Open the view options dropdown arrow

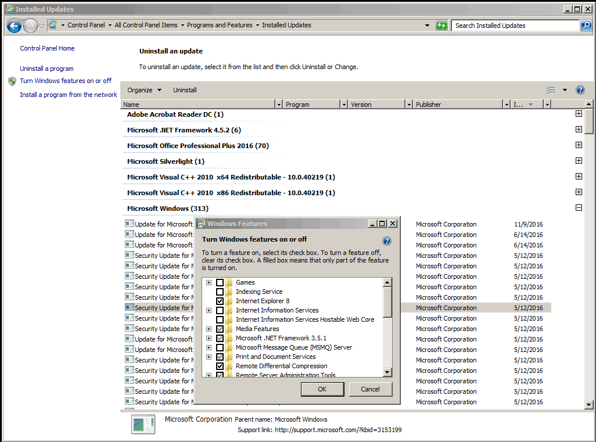565,90
